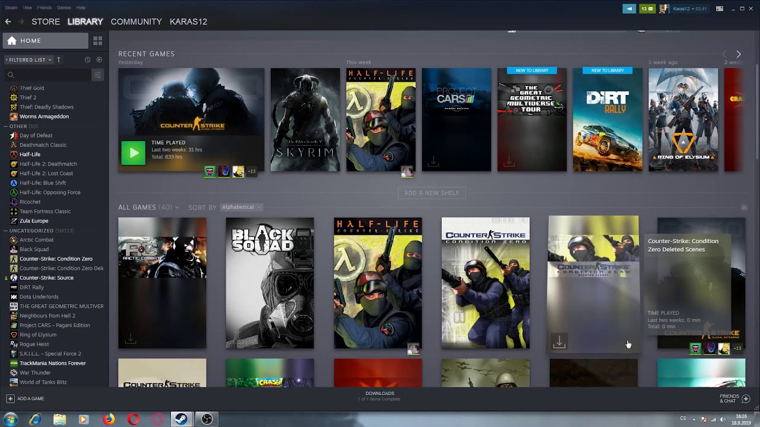Collapse the OTHER category
760x427 pixels.
[x=6, y=126]
